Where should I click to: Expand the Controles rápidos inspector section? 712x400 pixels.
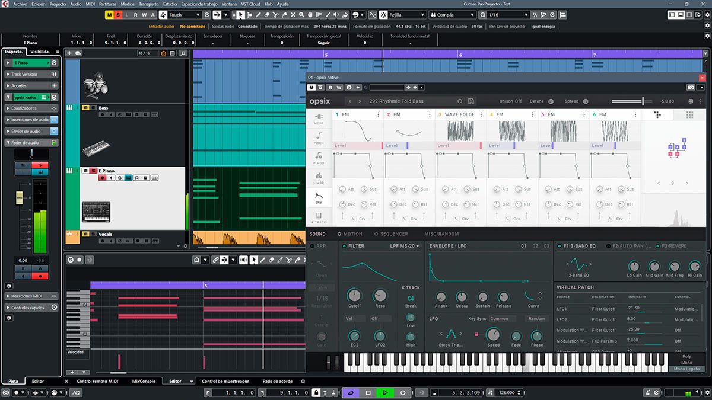coord(32,308)
